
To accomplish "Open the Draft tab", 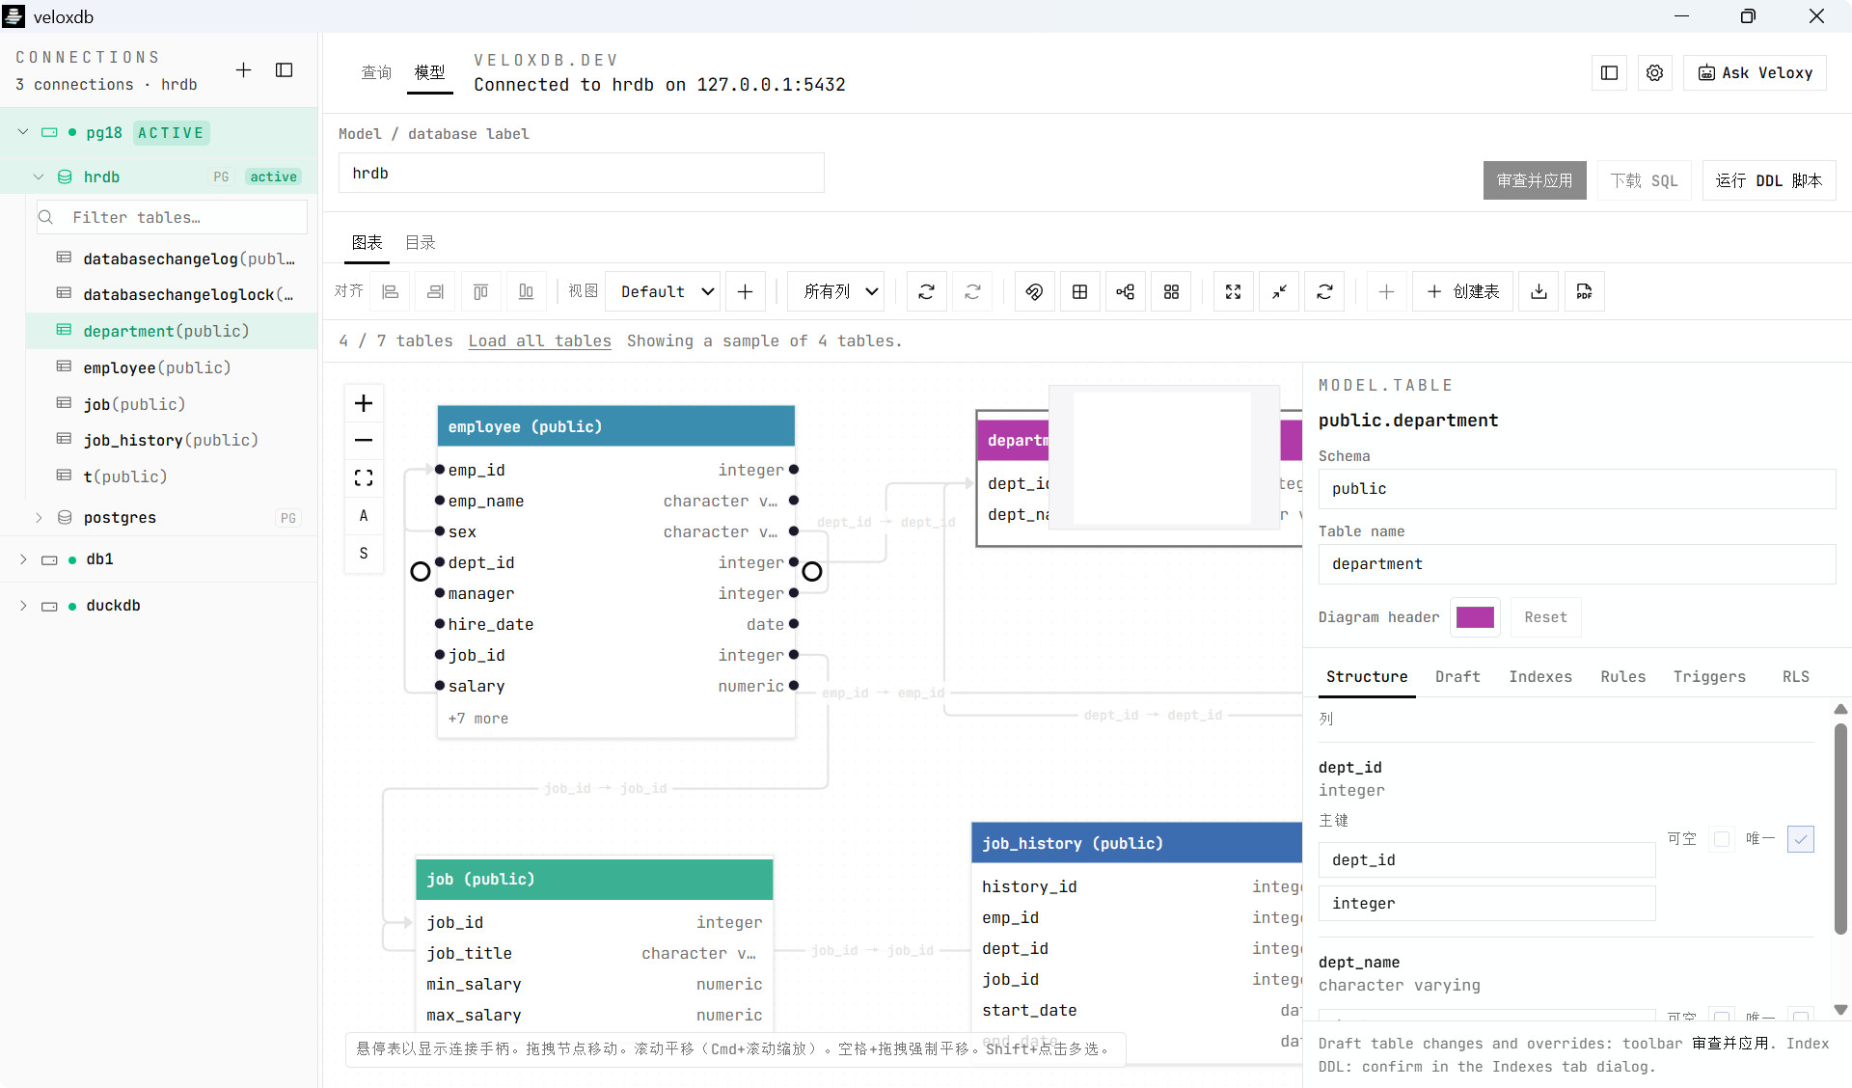I will tap(1457, 677).
